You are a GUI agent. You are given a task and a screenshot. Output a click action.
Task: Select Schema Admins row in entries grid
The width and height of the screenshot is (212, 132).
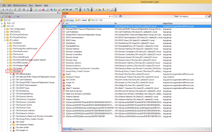[137, 97]
